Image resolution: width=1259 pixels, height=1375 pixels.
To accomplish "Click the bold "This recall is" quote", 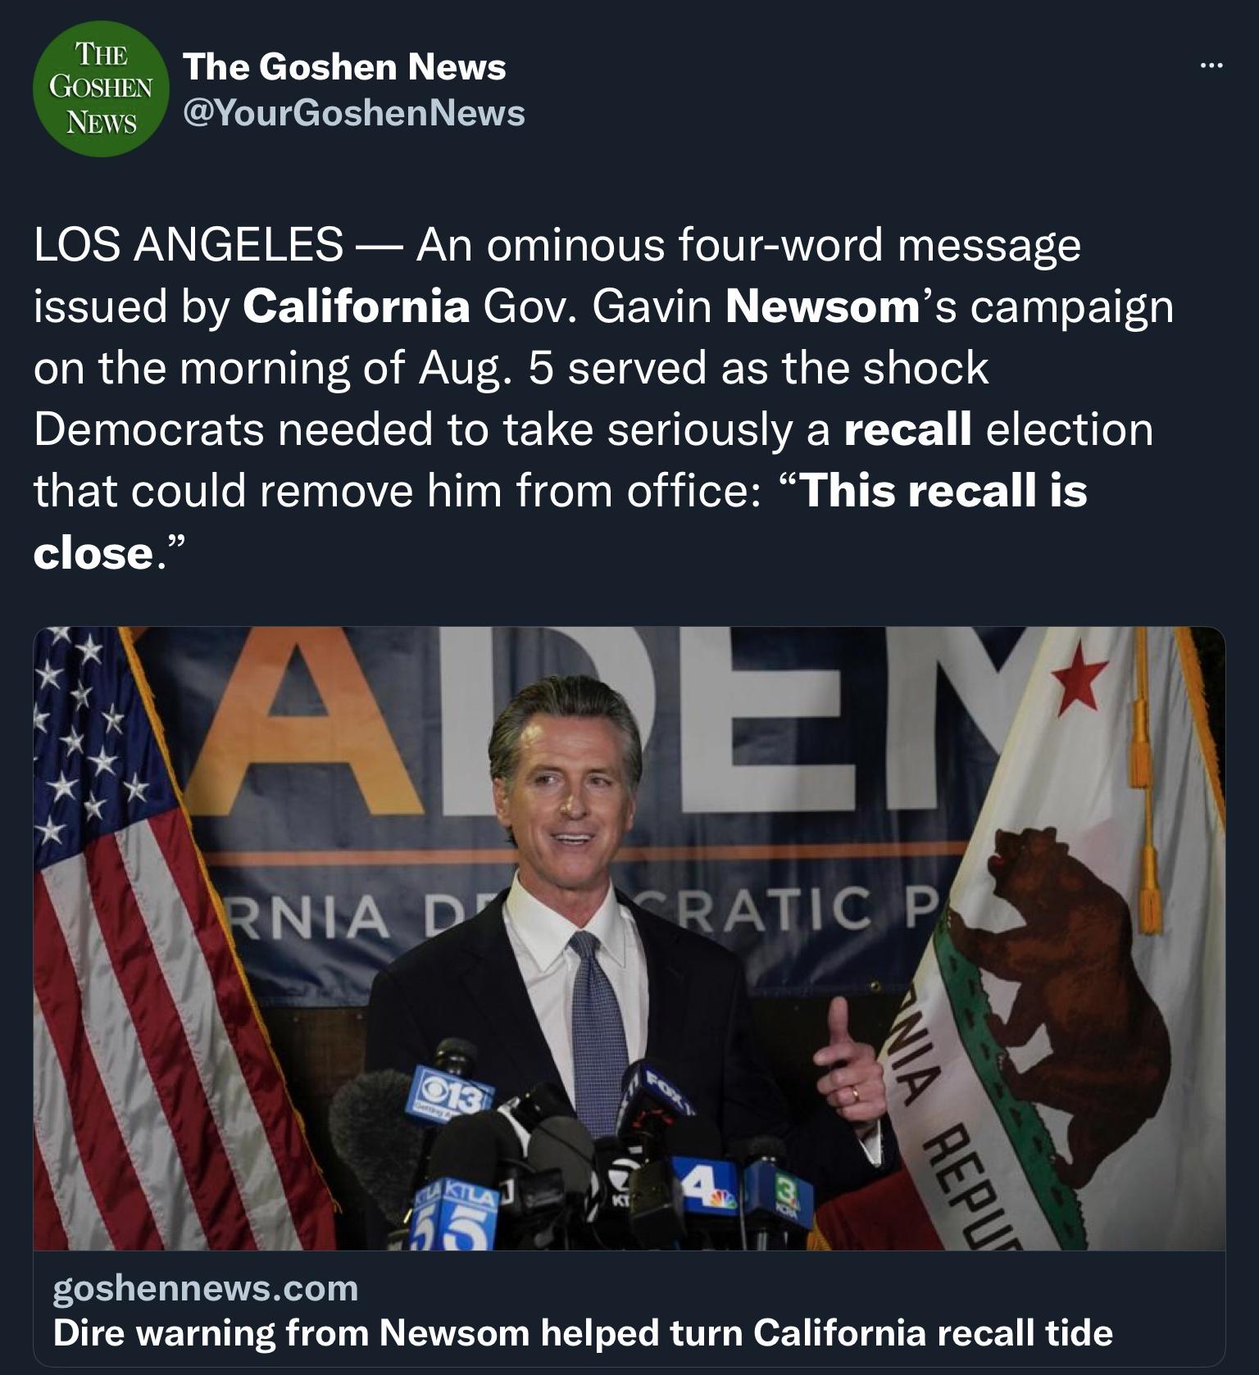I will point(943,491).
